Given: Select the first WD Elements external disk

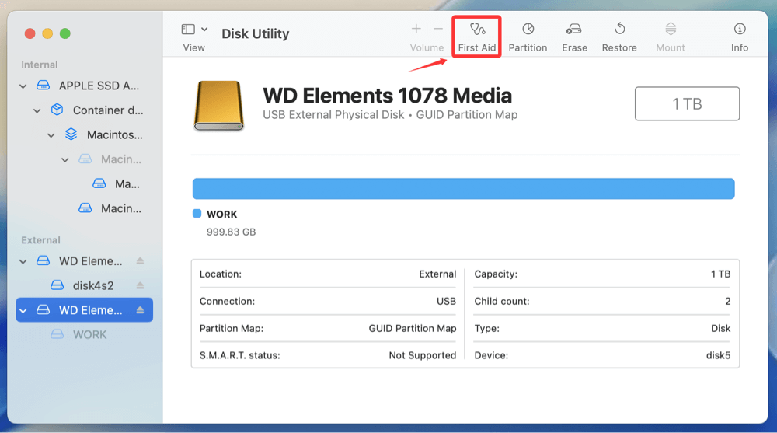Looking at the screenshot, I should click(x=84, y=261).
